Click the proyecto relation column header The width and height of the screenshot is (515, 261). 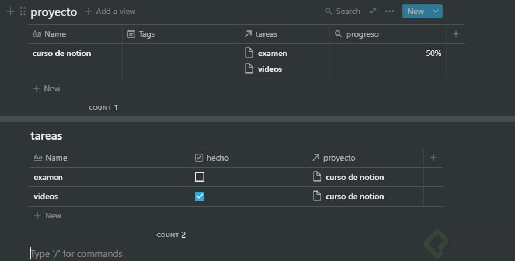pyautogui.click(x=339, y=158)
